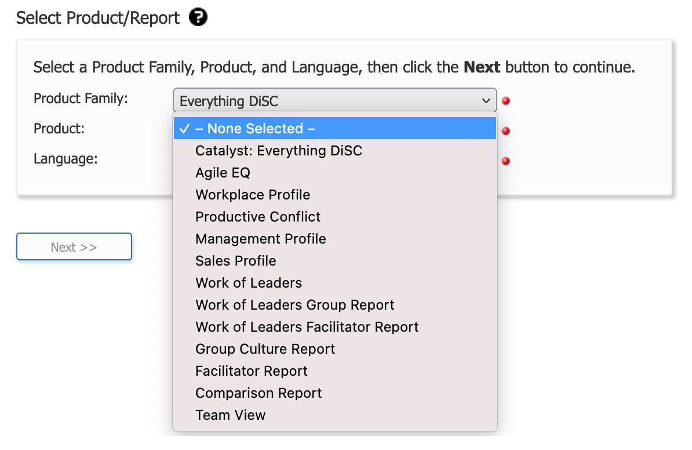Click the Product Family: label
The width and height of the screenshot is (692, 450).
(x=81, y=99)
